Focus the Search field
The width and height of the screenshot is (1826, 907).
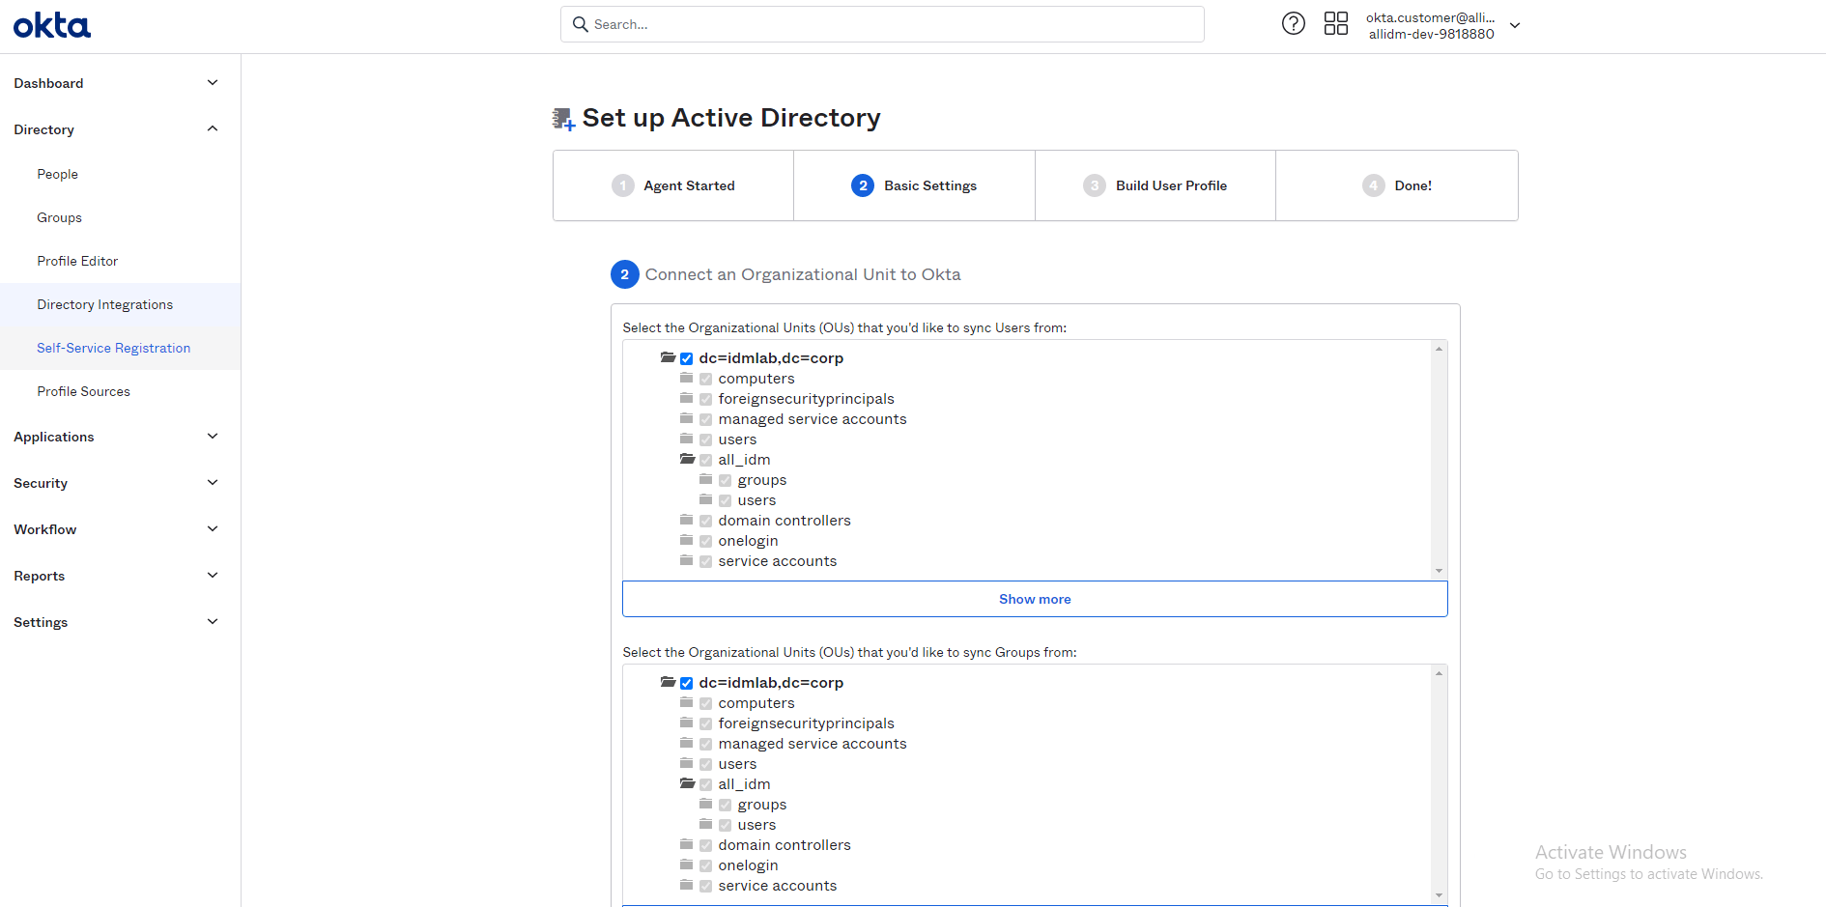(882, 24)
